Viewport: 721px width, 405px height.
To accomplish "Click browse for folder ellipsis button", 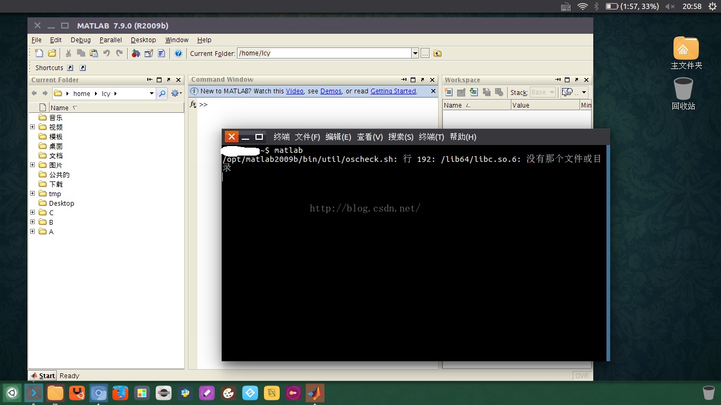I will (x=425, y=53).
